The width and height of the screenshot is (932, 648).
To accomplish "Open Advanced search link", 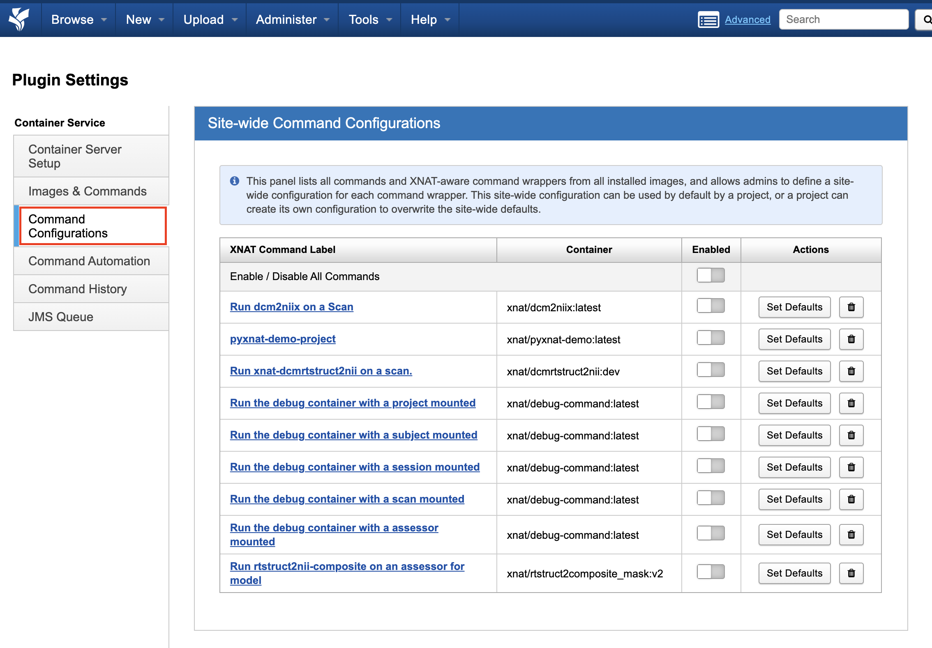I will [x=747, y=20].
